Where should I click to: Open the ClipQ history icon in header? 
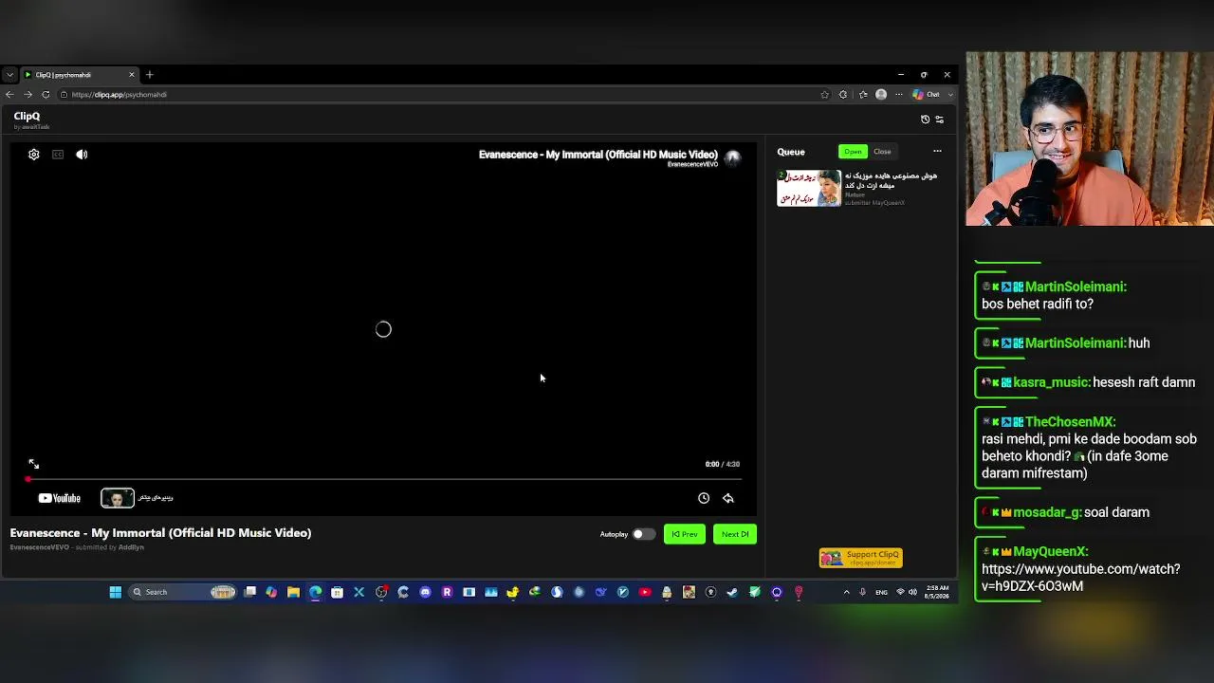point(926,120)
